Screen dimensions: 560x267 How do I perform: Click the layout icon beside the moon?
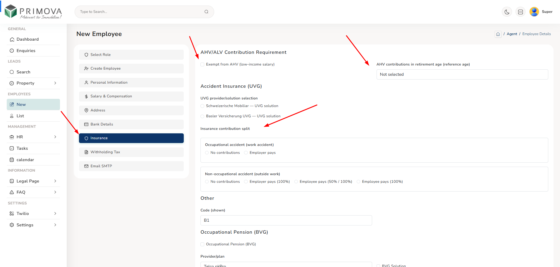click(520, 12)
